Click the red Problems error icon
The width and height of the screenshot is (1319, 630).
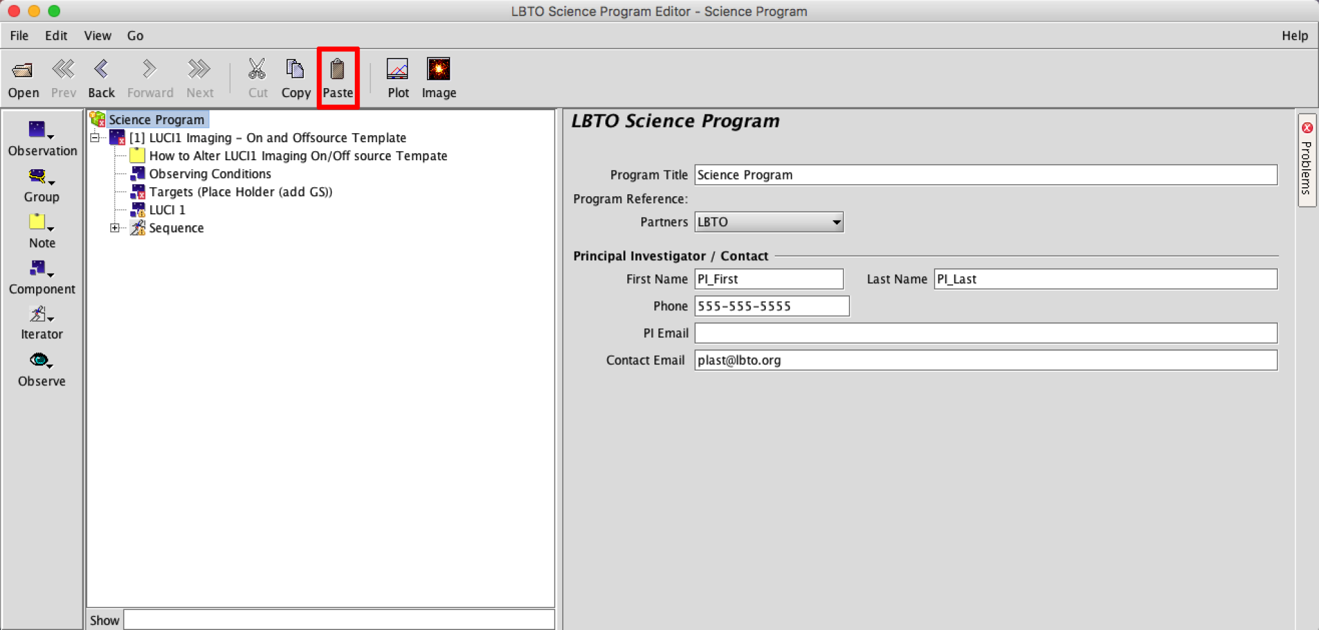(1307, 127)
